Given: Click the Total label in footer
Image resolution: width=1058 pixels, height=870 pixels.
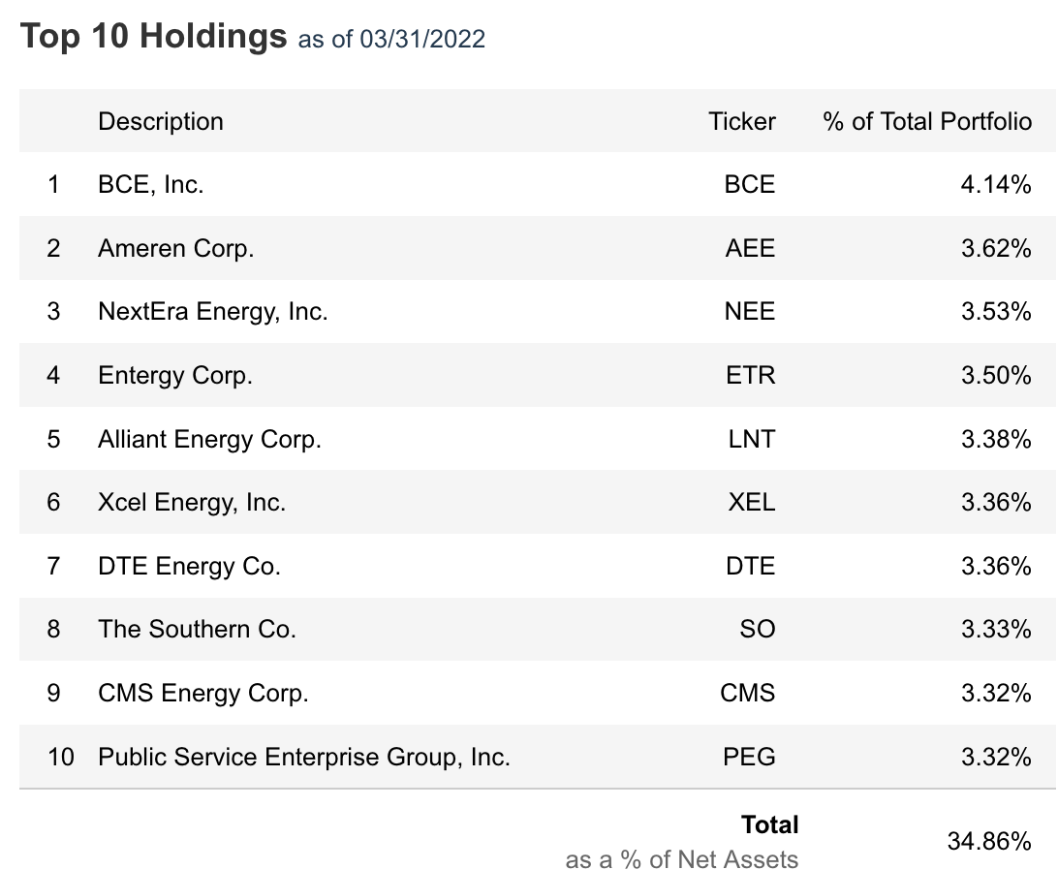Looking at the screenshot, I should pos(769,824).
